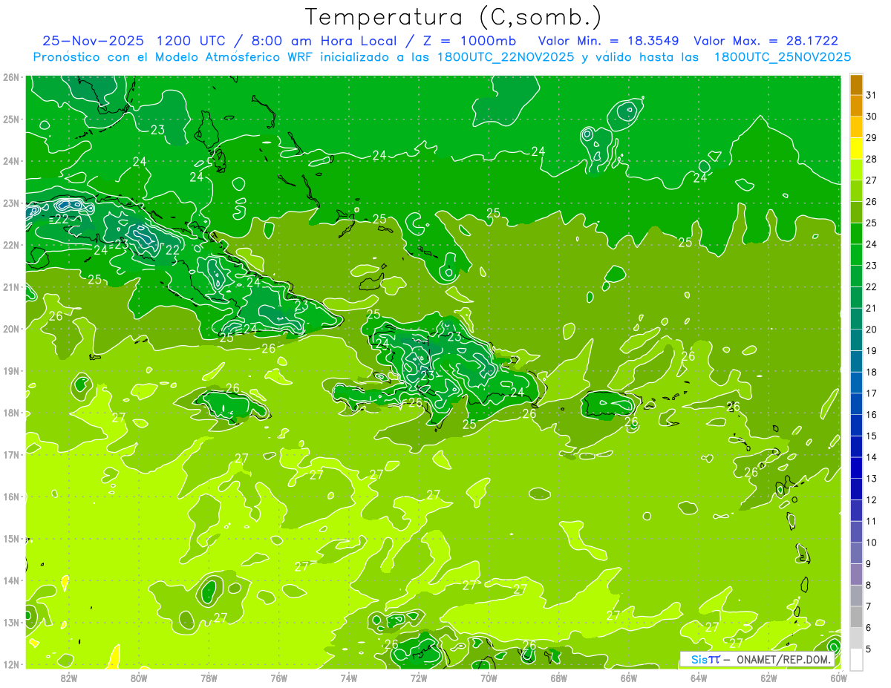Select the date text '25-Nov-2025 1200 UTC'
891x688 pixels.
[x=136, y=41]
